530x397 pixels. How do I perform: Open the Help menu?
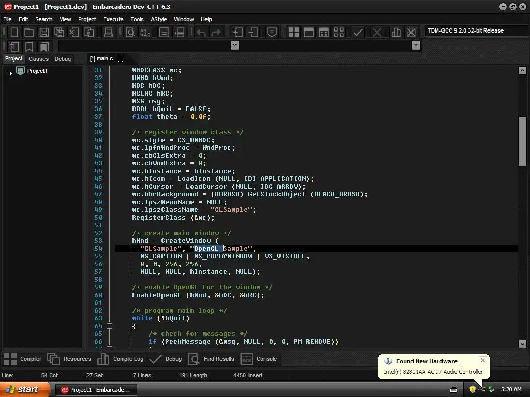pyautogui.click(x=206, y=19)
